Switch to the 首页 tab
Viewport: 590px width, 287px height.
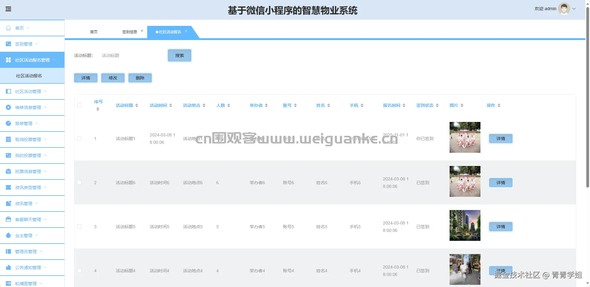coord(93,31)
